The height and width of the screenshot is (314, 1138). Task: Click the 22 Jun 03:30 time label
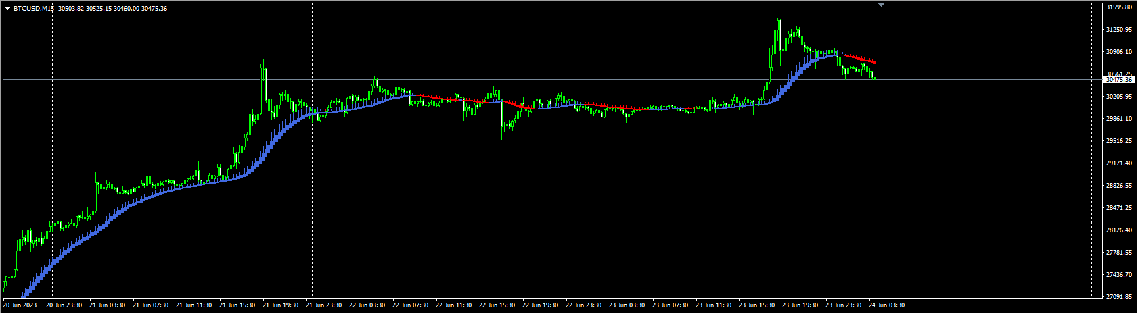pos(367,305)
